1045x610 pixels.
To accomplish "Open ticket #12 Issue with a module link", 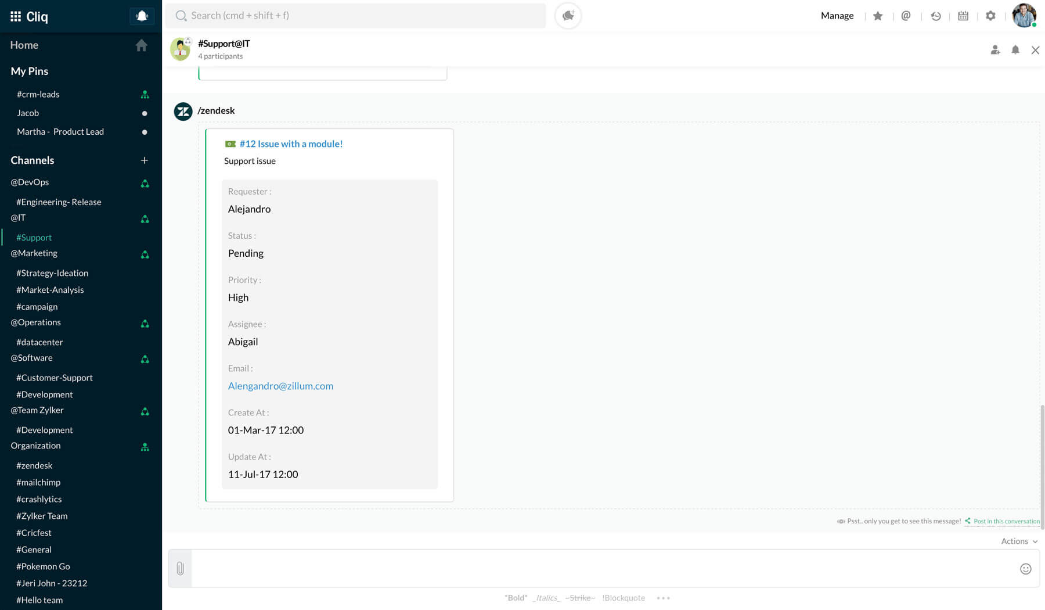I will click(291, 144).
